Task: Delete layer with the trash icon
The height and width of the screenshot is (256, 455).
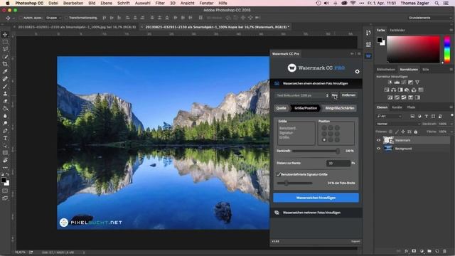Action: tap(444, 251)
